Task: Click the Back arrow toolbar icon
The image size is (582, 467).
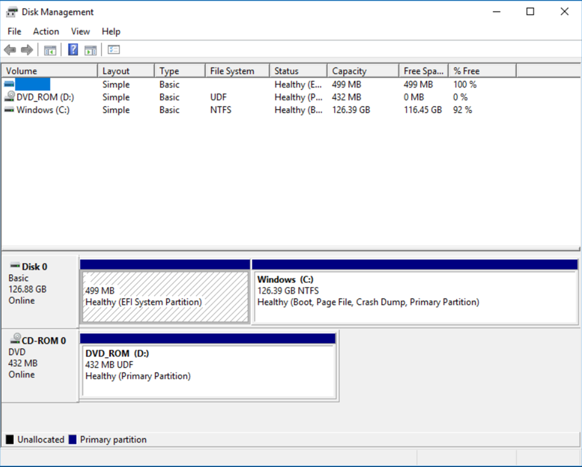Action: (x=10, y=50)
